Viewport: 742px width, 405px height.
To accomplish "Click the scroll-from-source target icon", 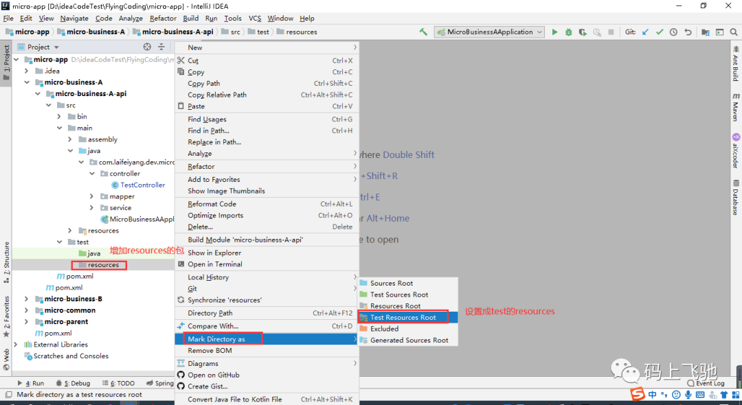I will [x=147, y=47].
